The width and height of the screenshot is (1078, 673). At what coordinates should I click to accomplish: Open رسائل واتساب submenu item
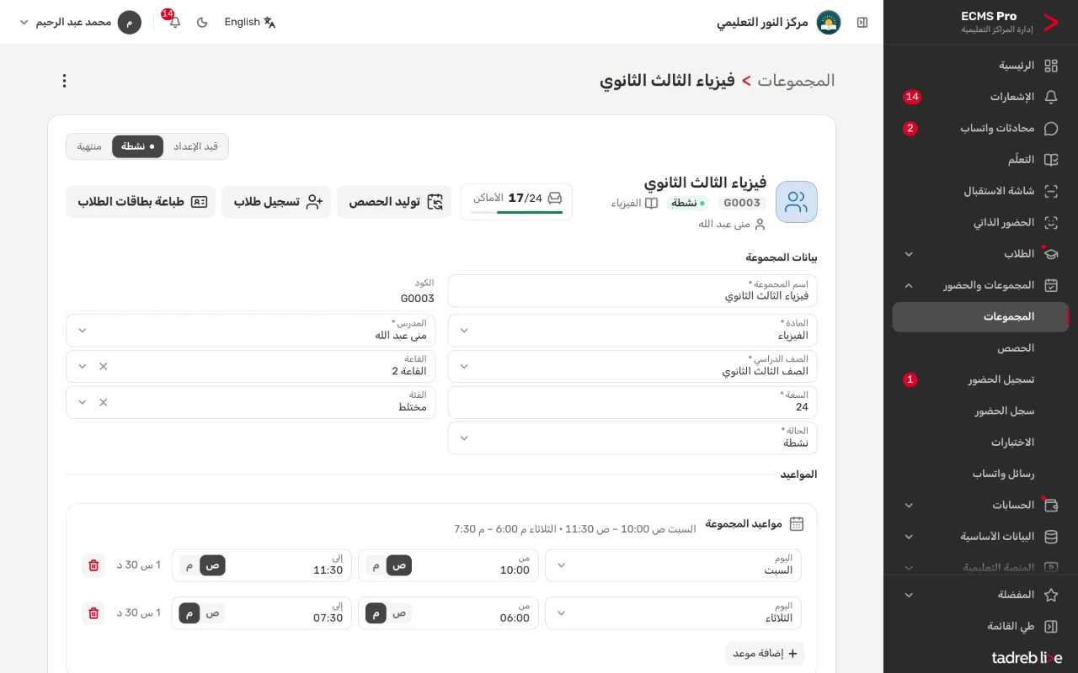[980, 474]
